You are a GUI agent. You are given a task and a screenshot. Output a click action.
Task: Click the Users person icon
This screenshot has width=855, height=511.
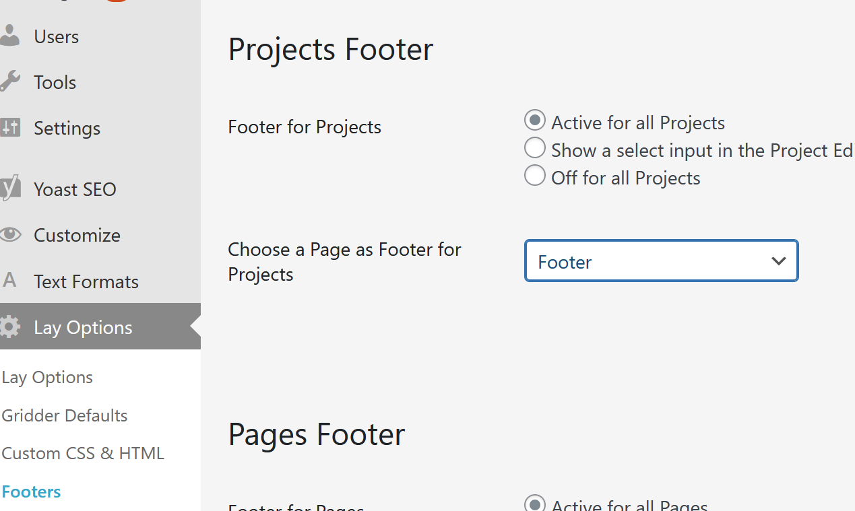[9, 36]
